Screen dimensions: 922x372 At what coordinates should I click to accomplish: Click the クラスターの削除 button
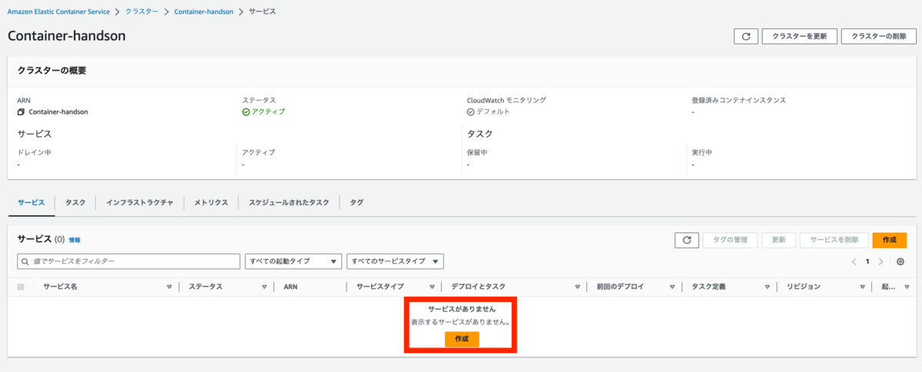(x=878, y=36)
